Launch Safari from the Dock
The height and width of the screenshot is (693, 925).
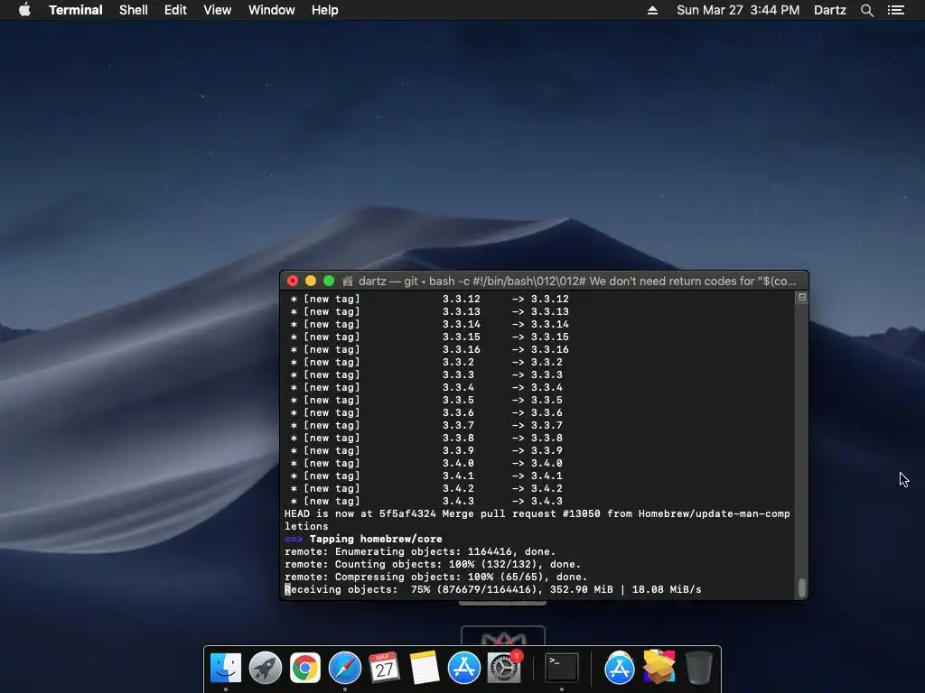tap(345, 669)
